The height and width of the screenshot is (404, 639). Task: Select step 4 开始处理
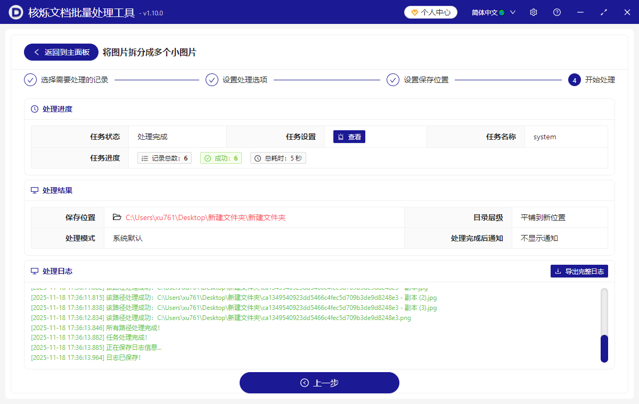tap(574, 80)
